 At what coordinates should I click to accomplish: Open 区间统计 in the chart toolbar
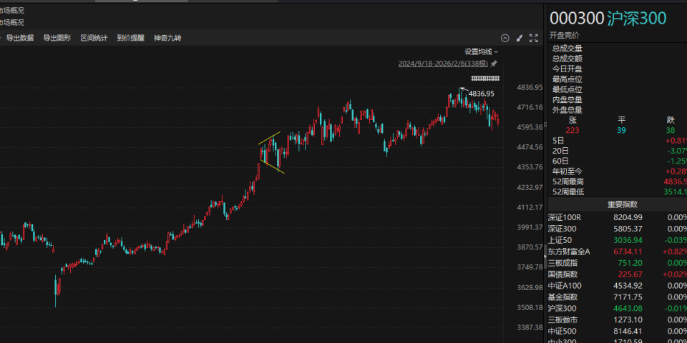point(94,38)
